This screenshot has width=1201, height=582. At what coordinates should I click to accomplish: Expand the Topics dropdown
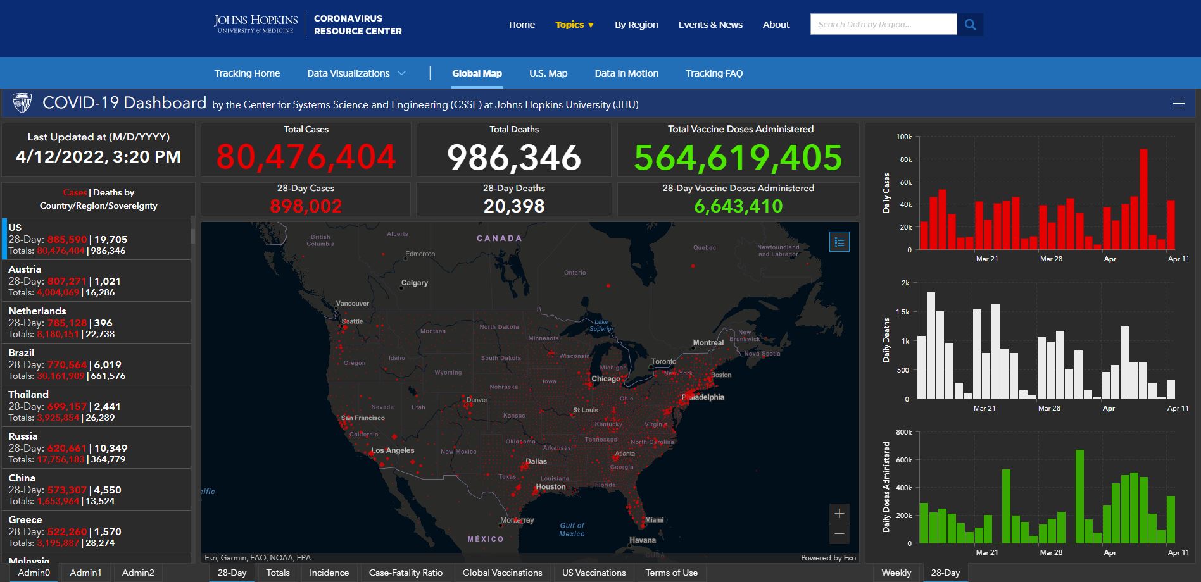[575, 25]
